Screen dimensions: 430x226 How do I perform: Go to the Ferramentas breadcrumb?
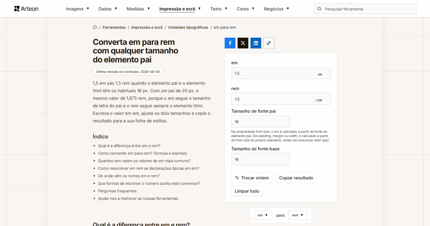(114, 27)
